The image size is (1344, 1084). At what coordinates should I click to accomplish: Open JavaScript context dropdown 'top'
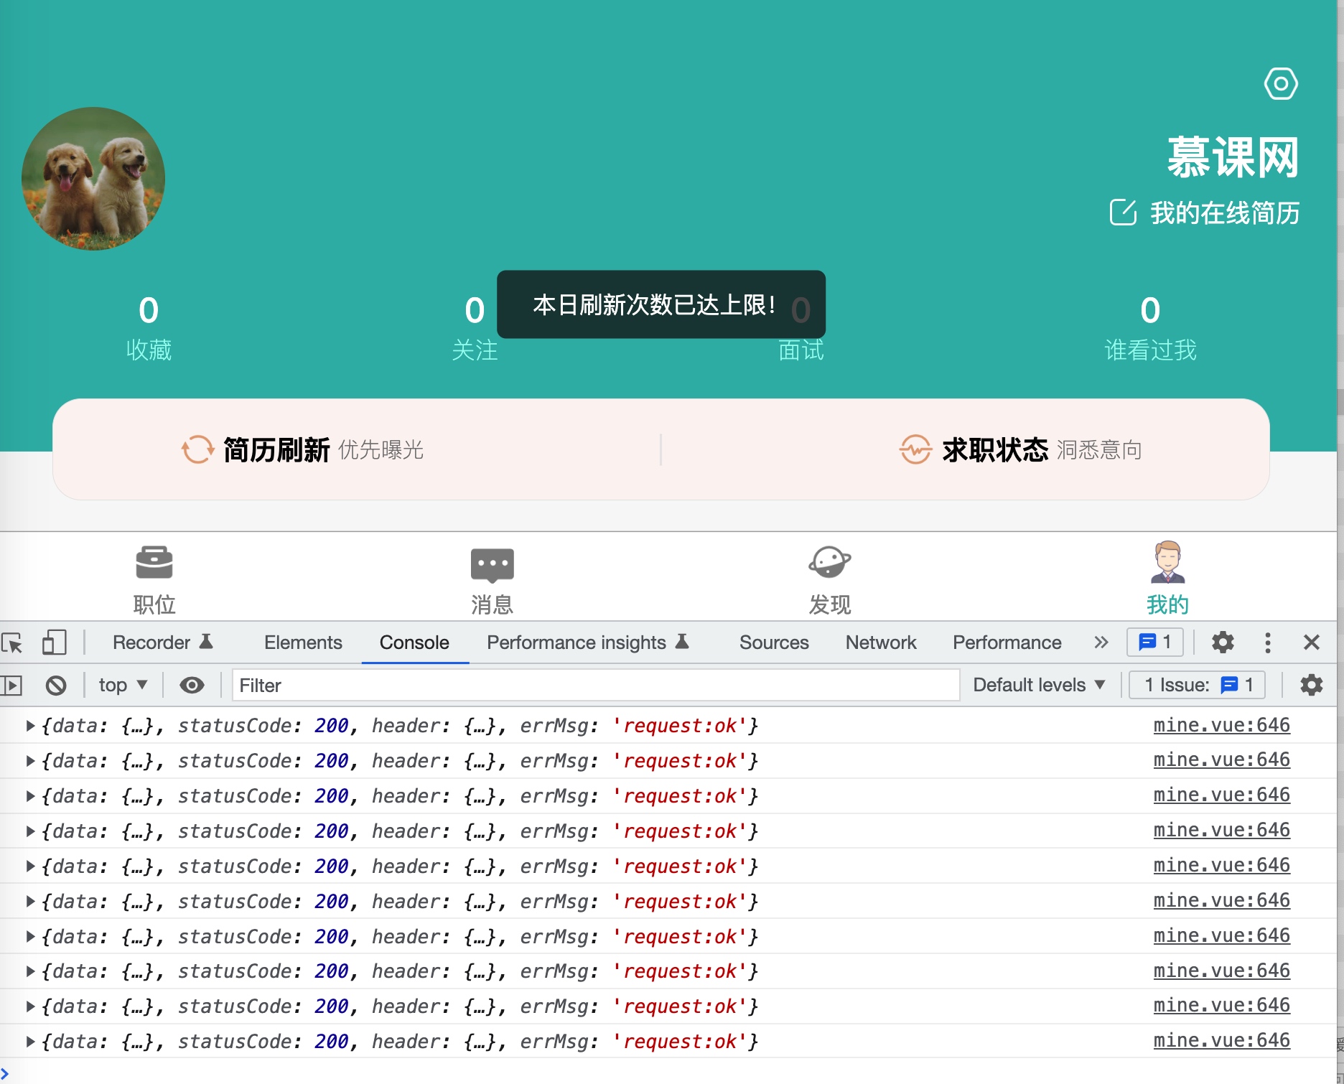click(123, 685)
